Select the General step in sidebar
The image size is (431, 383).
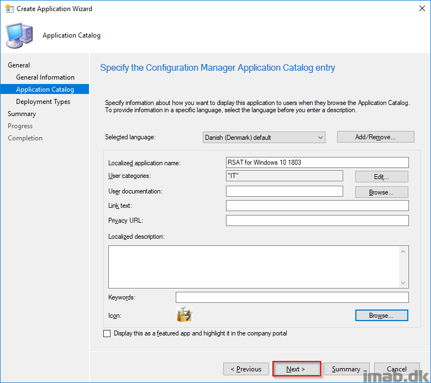(x=19, y=65)
